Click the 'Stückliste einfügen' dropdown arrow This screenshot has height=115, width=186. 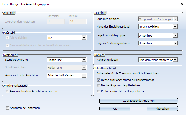pyautogui.click(x=175, y=19)
